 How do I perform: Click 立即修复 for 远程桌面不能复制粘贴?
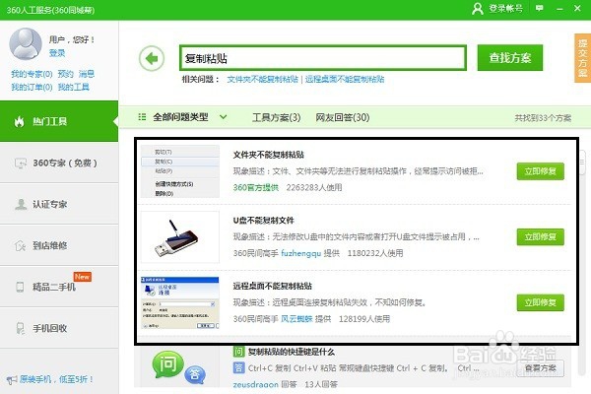coord(540,302)
